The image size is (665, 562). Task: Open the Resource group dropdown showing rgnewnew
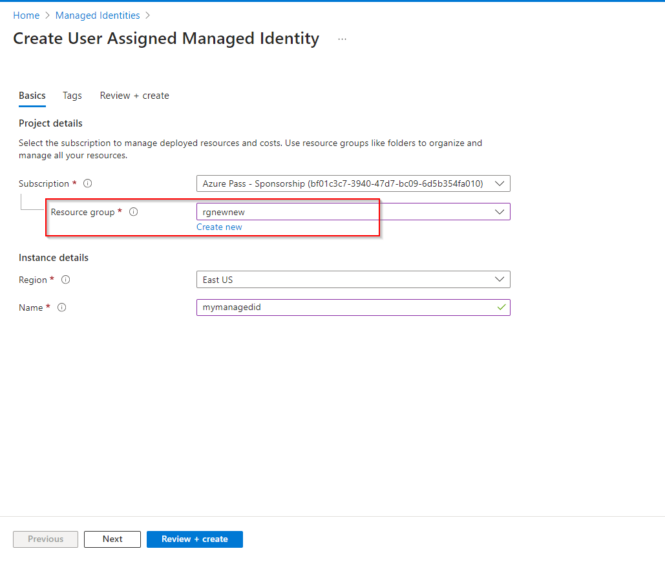pos(353,212)
